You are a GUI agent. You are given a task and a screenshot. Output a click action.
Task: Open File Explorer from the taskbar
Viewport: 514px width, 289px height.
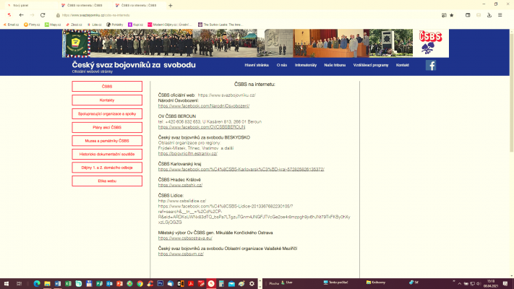pos(47,284)
